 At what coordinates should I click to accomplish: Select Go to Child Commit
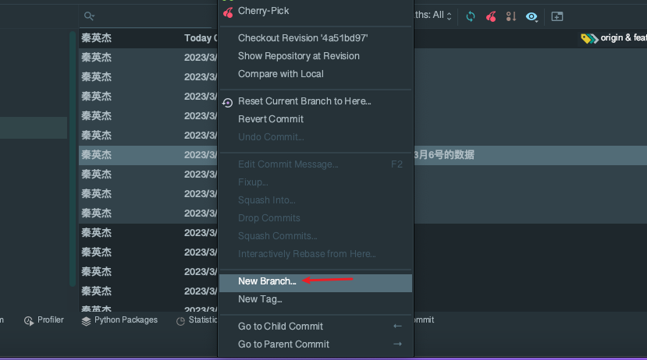pyautogui.click(x=280, y=326)
